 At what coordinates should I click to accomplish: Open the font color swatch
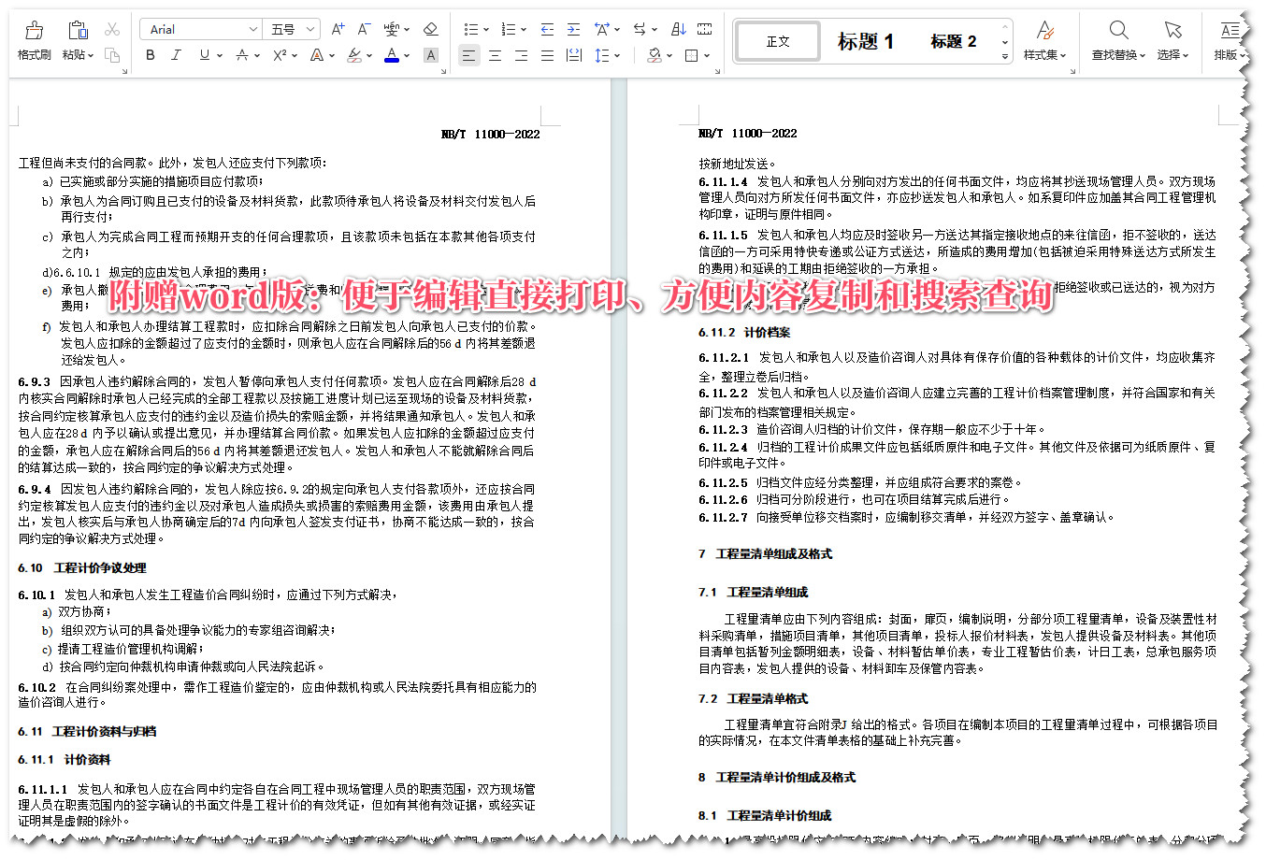pos(391,55)
